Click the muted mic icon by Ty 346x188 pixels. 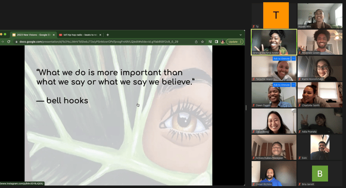[x=254, y=26]
